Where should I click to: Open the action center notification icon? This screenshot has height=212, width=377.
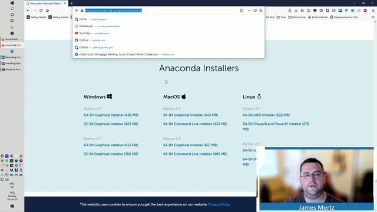pyautogui.click(x=12, y=206)
